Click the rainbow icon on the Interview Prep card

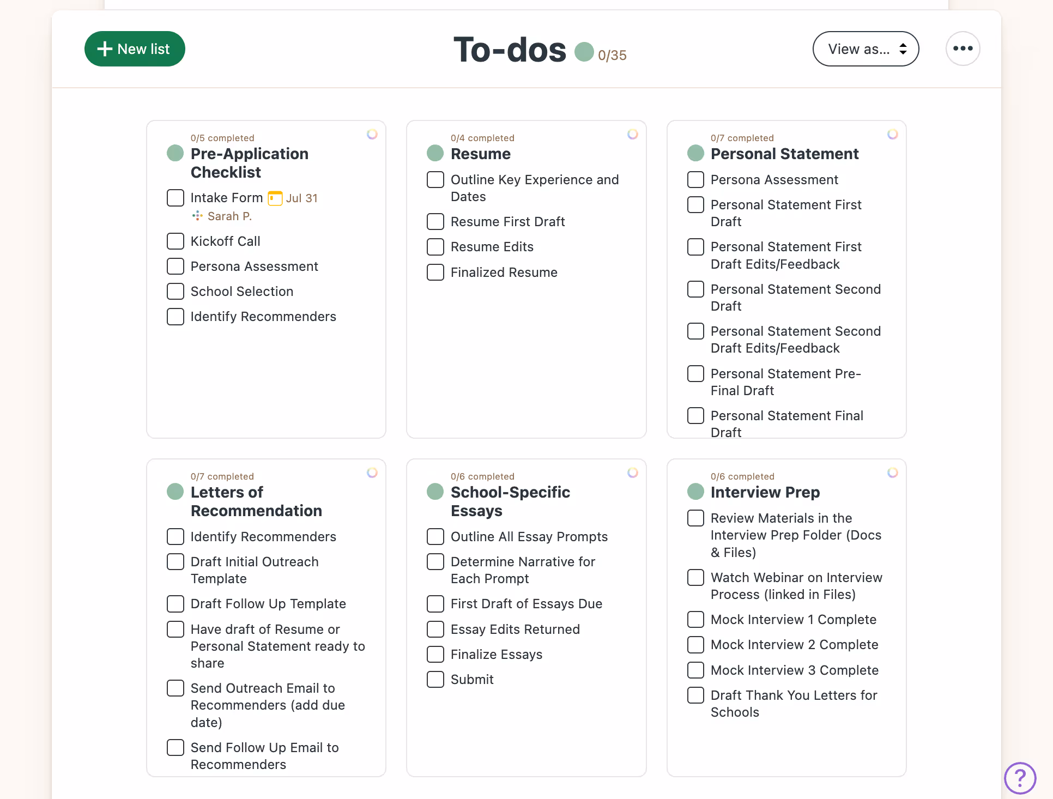click(892, 473)
